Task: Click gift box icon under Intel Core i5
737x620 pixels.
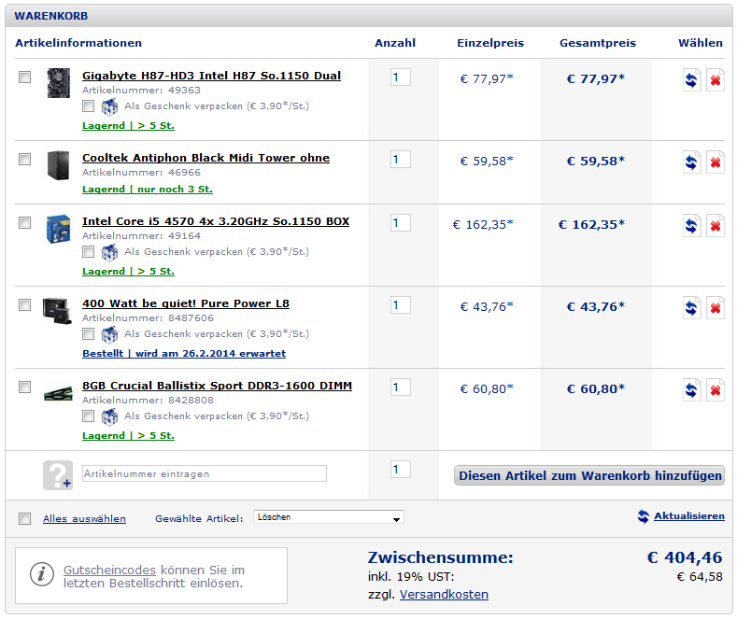Action: (x=109, y=252)
